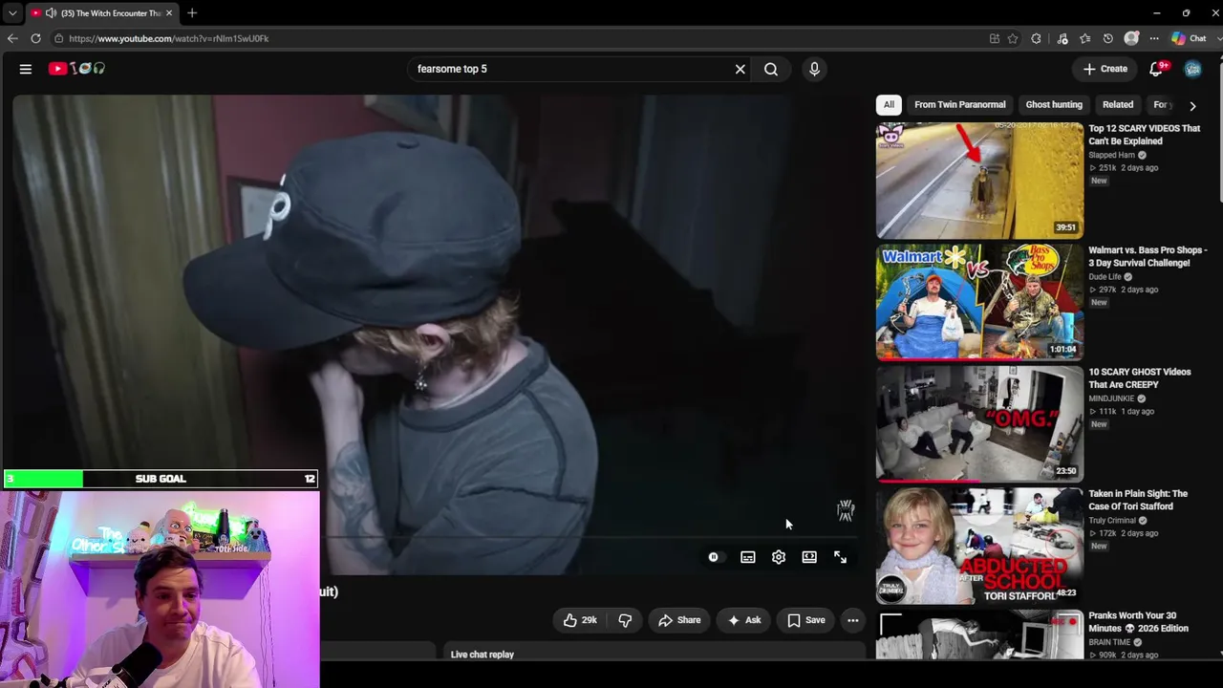Viewport: 1223px width, 688px height.
Task: Switch player to theater mode
Action: (x=809, y=557)
